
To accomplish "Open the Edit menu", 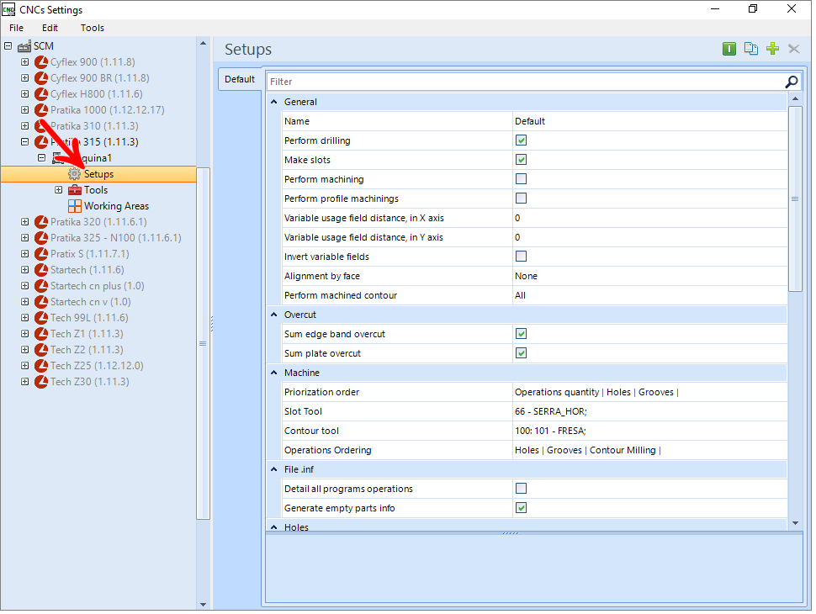I will click(50, 28).
